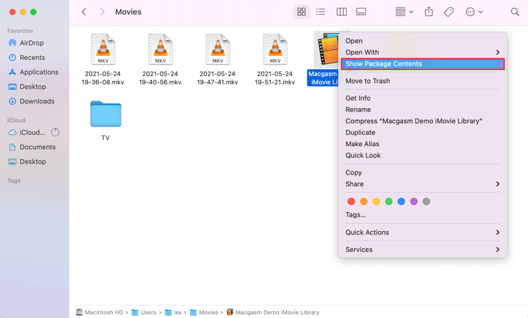Switch to list view
This screenshot has height=318, width=528.
tap(321, 12)
